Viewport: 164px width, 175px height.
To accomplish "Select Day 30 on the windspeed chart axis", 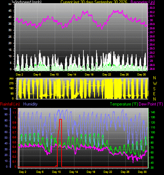I will 141,74.
